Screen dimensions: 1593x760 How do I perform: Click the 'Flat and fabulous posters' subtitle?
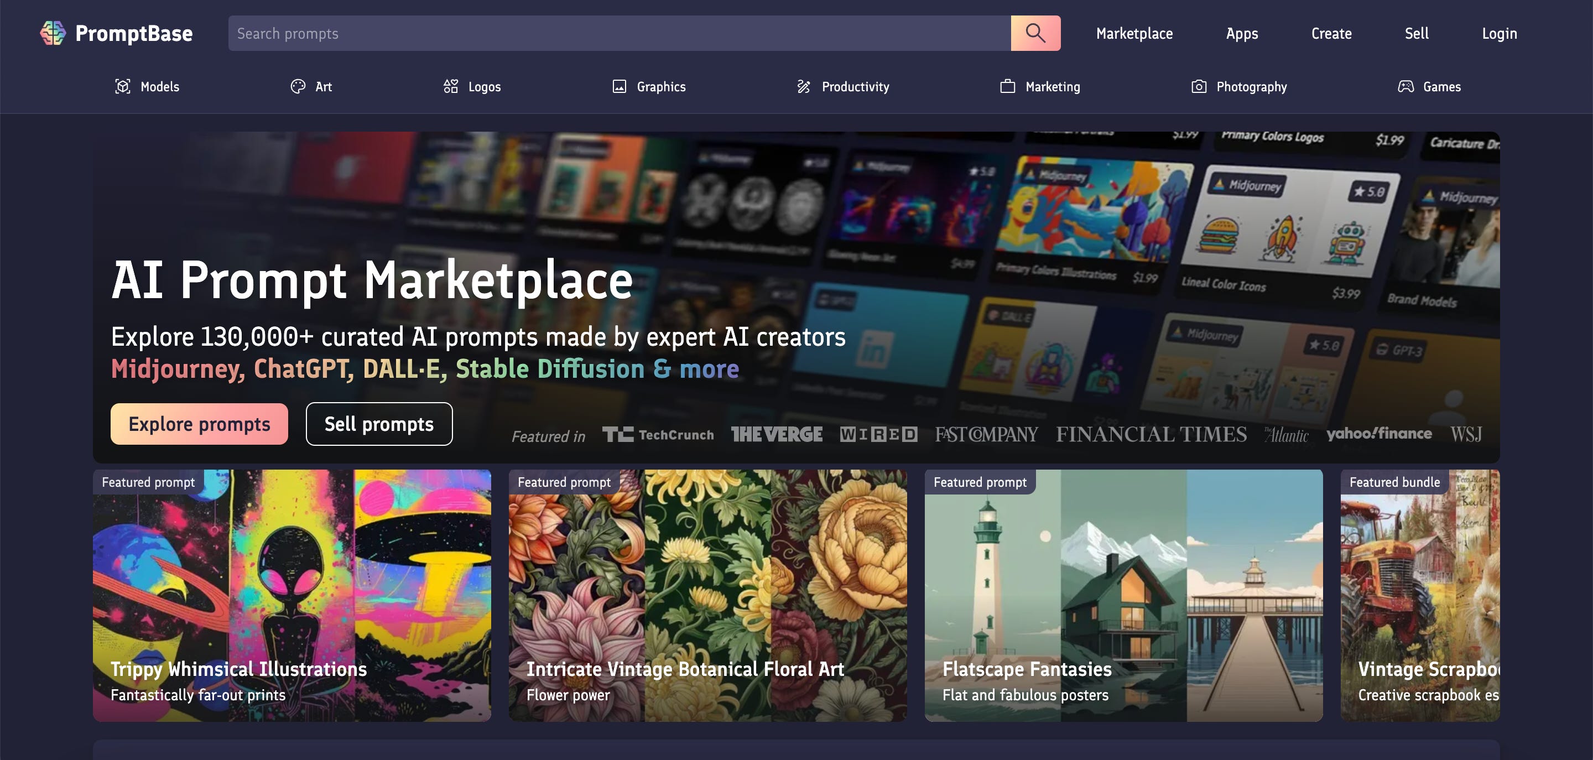pos(1025,695)
